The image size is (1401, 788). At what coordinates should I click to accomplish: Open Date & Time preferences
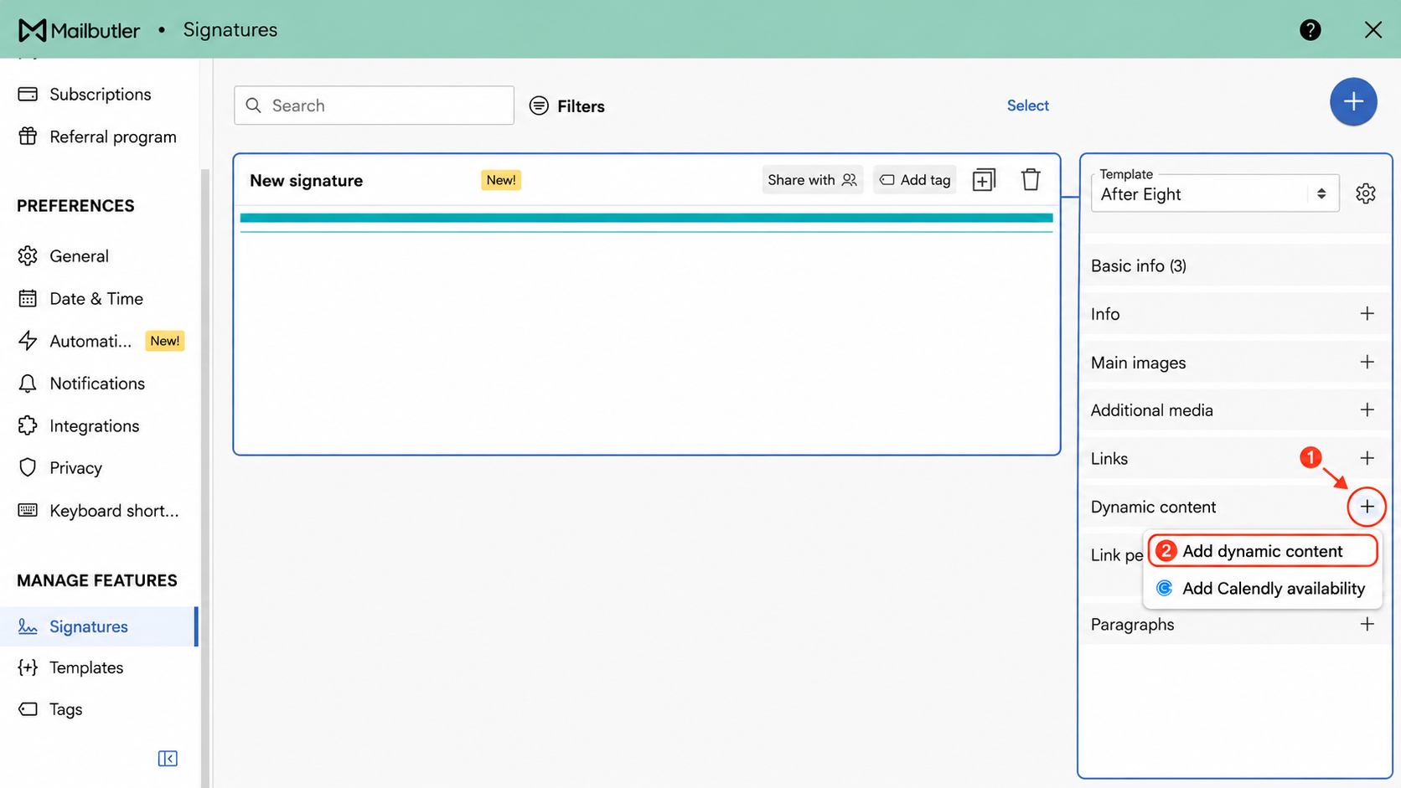99,299
